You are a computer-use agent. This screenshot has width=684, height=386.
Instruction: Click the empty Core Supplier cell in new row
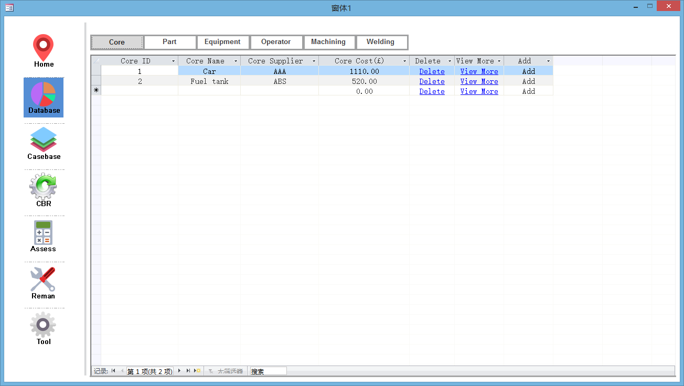(x=280, y=91)
